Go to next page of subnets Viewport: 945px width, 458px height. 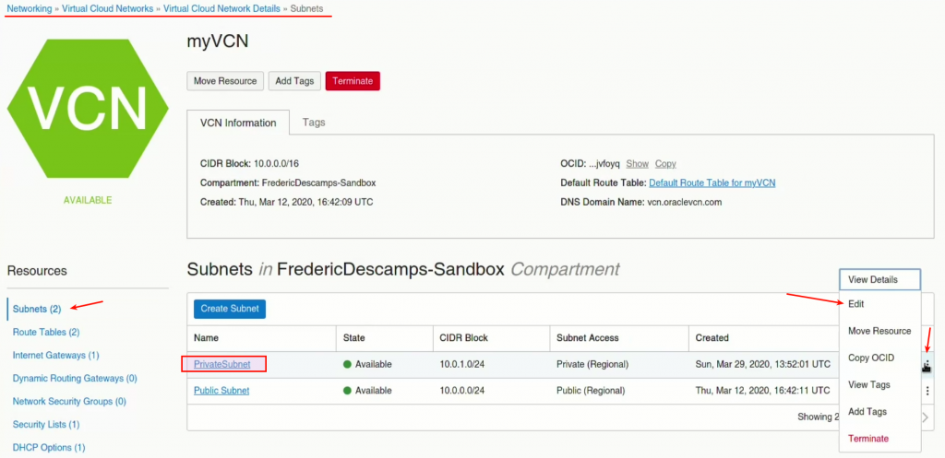pos(927,417)
